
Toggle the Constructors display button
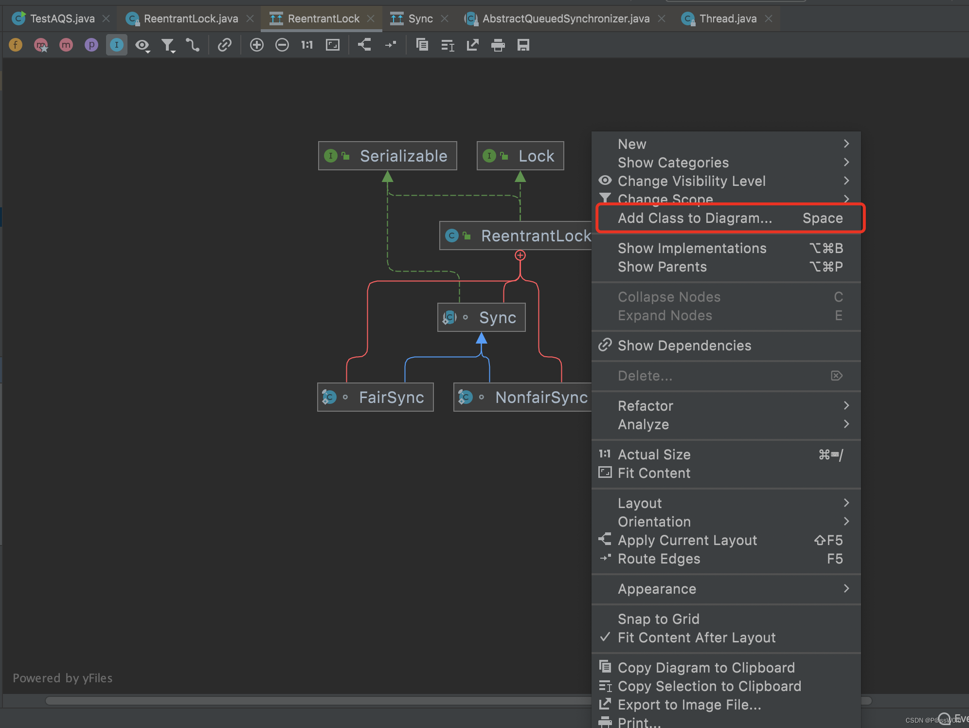[x=41, y=45]
